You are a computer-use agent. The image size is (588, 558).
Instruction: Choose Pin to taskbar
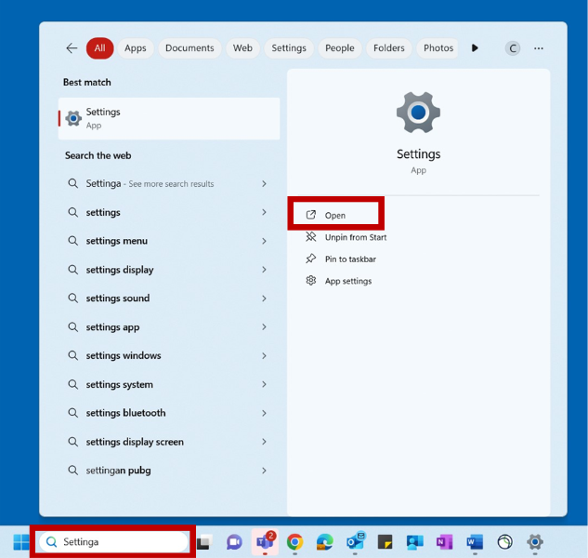350,259
